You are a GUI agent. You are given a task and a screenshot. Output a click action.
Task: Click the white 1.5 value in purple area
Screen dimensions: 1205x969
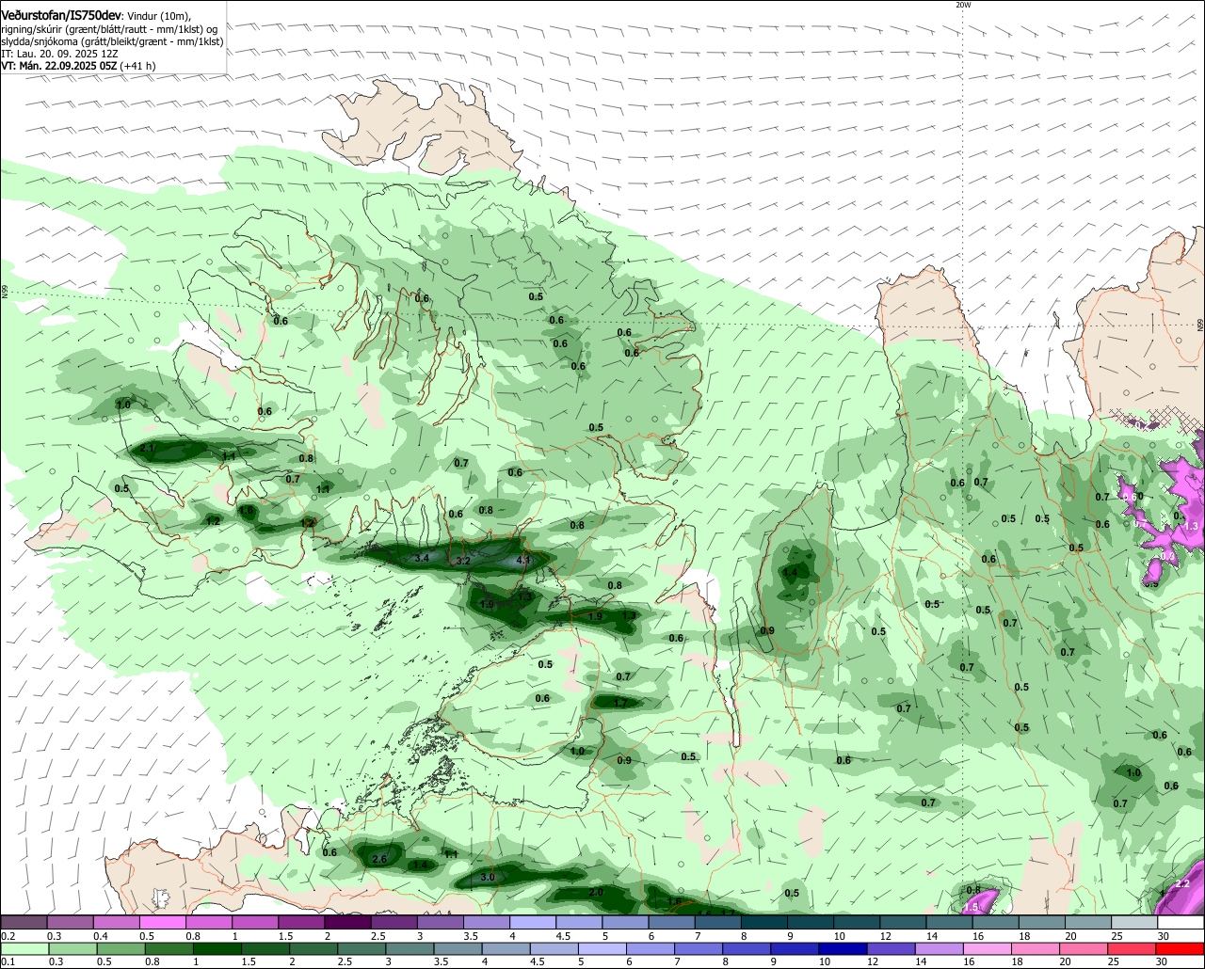click(972, 907)
